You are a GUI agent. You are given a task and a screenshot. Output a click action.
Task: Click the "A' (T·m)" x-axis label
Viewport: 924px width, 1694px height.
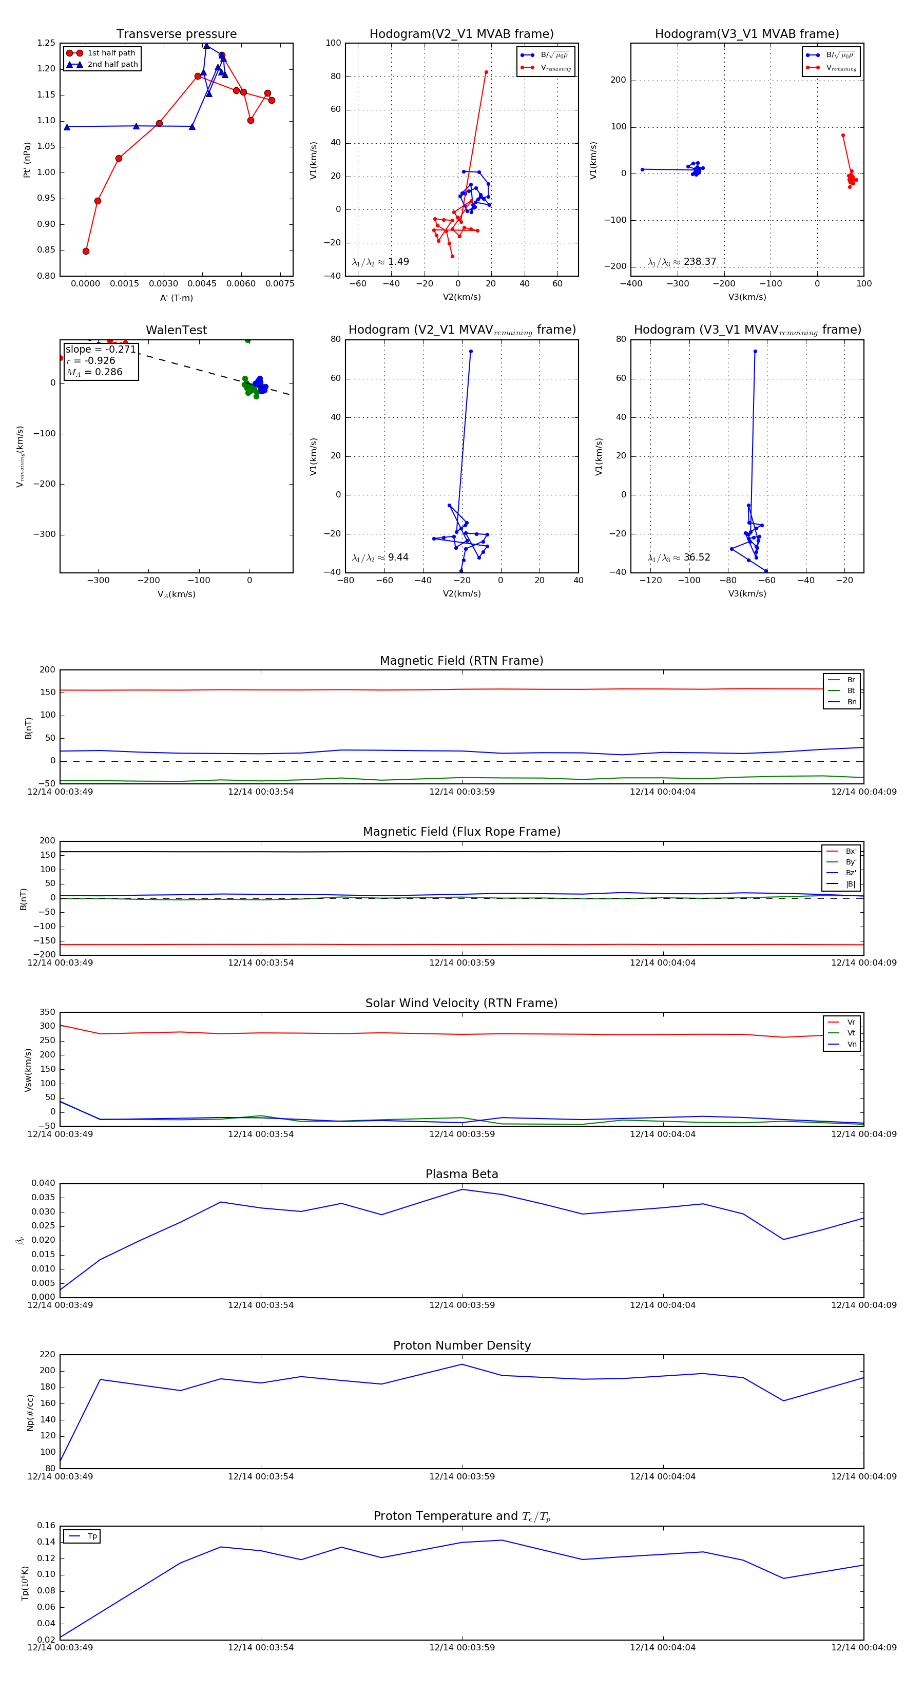[x=176, y=298]
